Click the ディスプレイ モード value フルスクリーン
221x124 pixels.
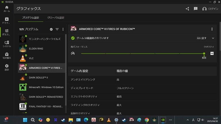(125, 88)
